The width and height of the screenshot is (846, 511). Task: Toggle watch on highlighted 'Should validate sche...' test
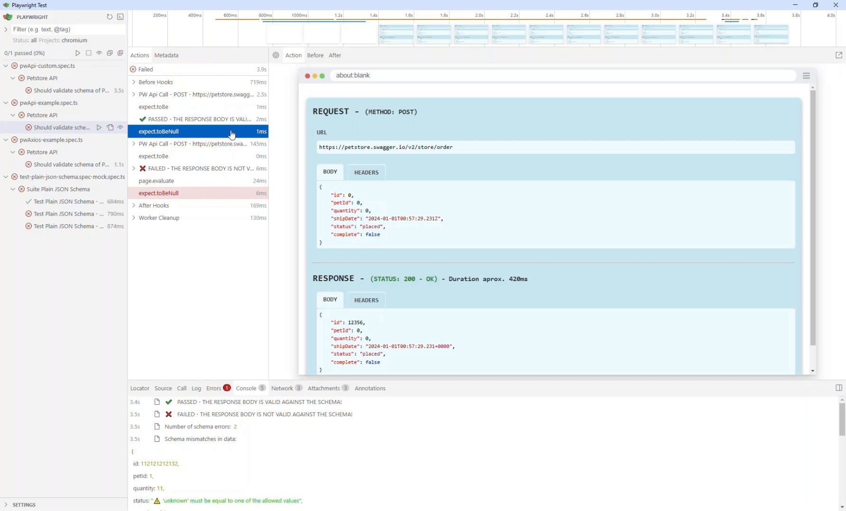coord(120,128)
